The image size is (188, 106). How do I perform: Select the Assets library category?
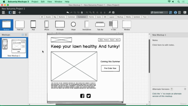[48, 17]
